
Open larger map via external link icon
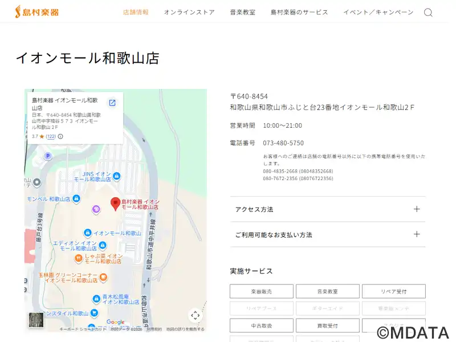click(112, 103)
